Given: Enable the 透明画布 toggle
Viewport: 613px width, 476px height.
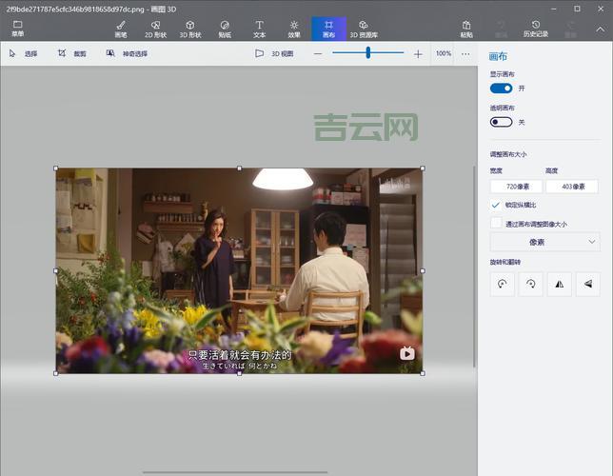Looking at the screenshot, I should click(x=501, y=122).
